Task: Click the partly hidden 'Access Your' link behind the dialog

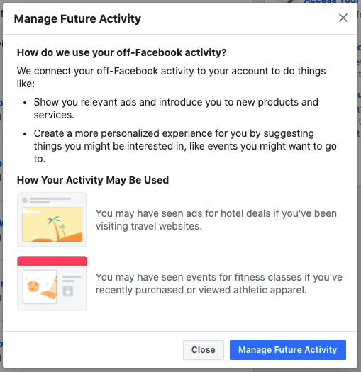Action: (x=331, y=1)
